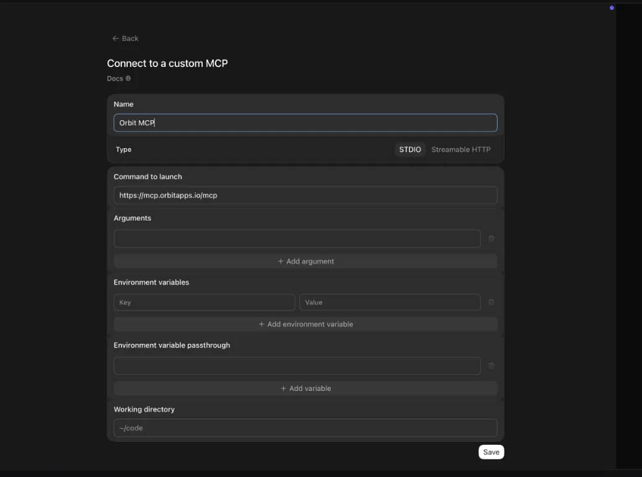Remove the environment variable row via trash icon
The image size is (642, 477).
(491, 302)
